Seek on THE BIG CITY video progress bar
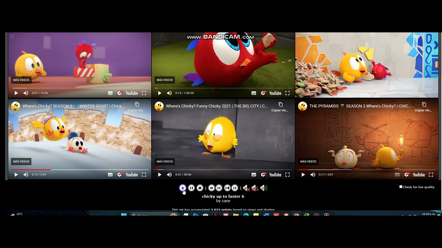 click(223, 169)
